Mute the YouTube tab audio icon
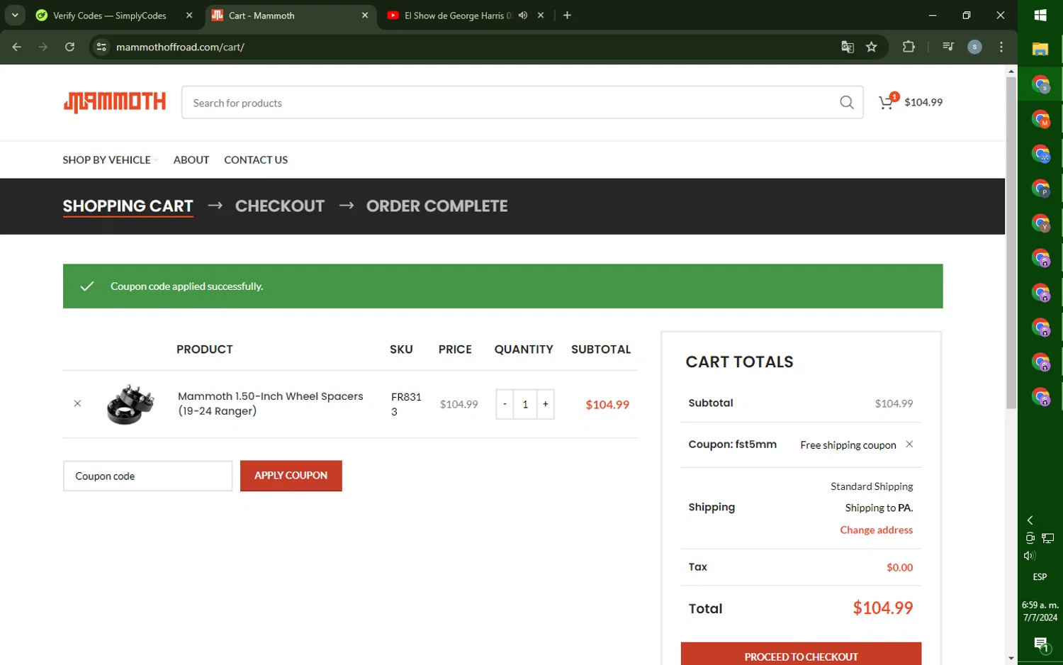The height and width of the screenshot is (665, 1063). (x=523, y=16)
